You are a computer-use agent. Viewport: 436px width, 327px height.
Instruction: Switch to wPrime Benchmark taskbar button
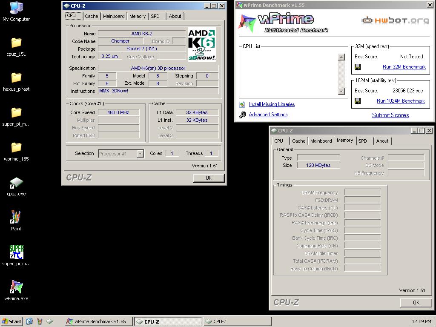[x=98, y=321]
